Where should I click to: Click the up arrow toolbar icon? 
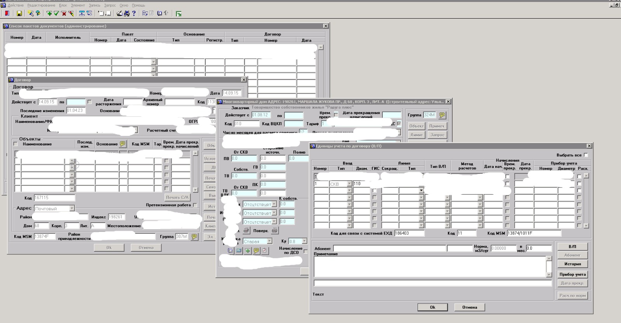167,14
